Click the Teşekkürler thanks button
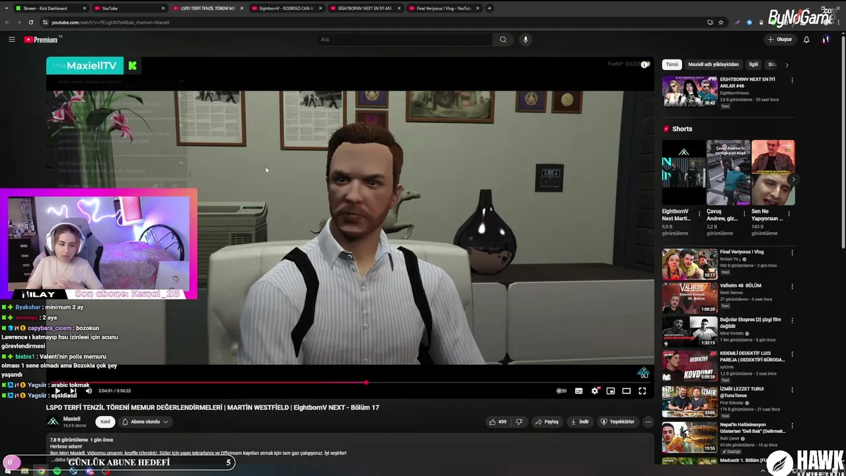This screenshot has width=846, height=476. tap(617, 422)
